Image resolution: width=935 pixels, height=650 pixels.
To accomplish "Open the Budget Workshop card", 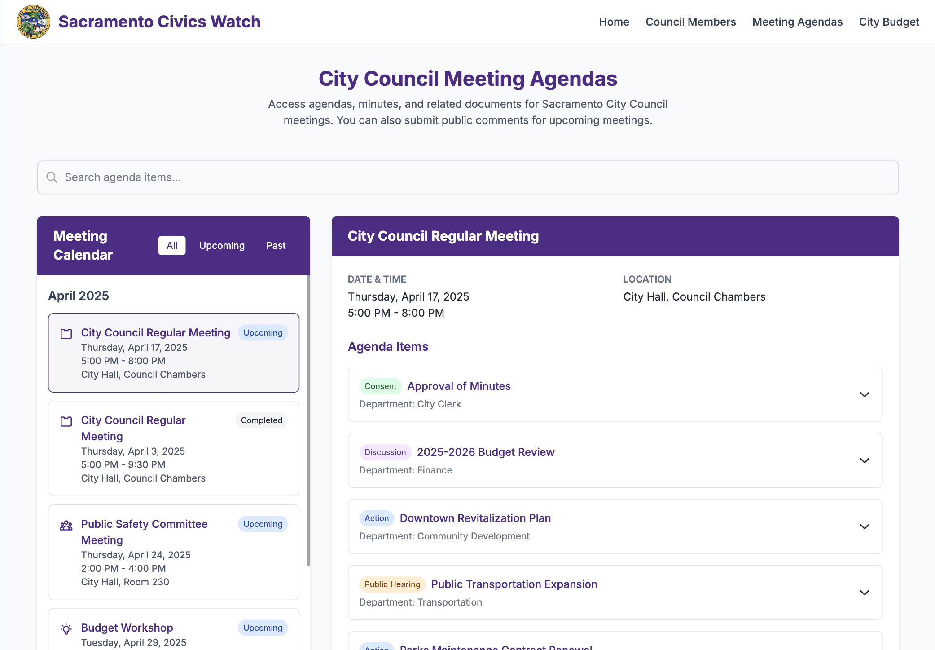I will (x=174, y=630).
